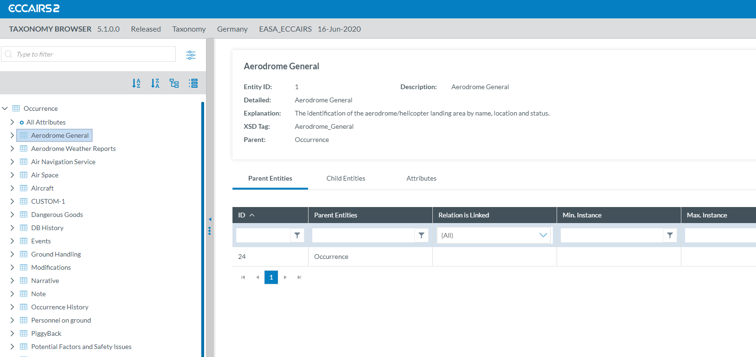Click the Type to filter search box
The width and height of the screenshot is (756, 357).
click(x=92, y=54)
